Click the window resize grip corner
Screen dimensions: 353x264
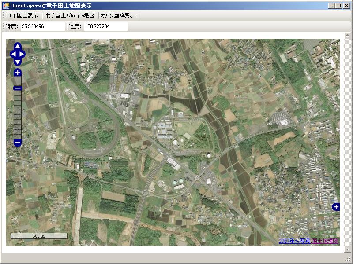coord(349,259)
